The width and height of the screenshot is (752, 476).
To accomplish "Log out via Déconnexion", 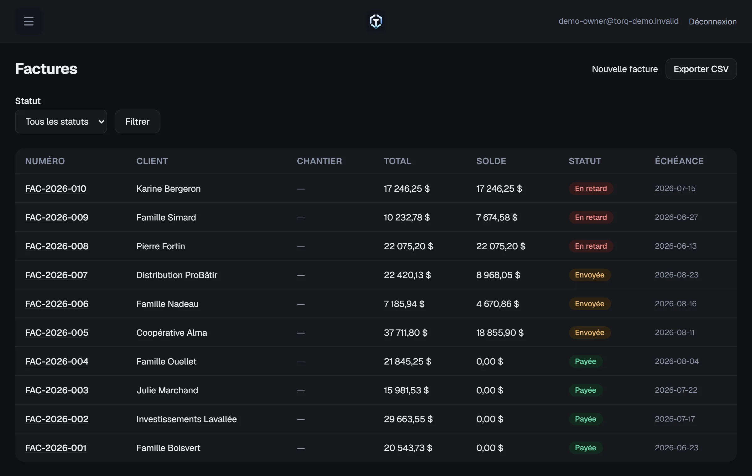I will [x=713, y=22].
